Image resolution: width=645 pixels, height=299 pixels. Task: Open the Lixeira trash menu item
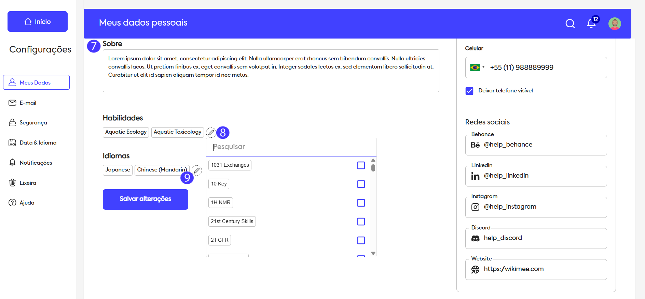coord(28,183)
